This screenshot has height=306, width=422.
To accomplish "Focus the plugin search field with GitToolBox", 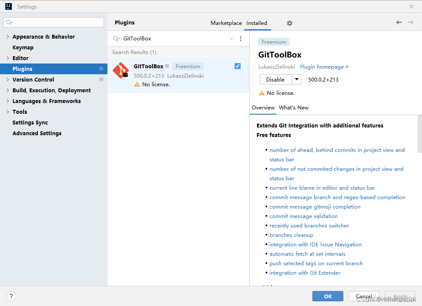I will [x=174, y=39].
